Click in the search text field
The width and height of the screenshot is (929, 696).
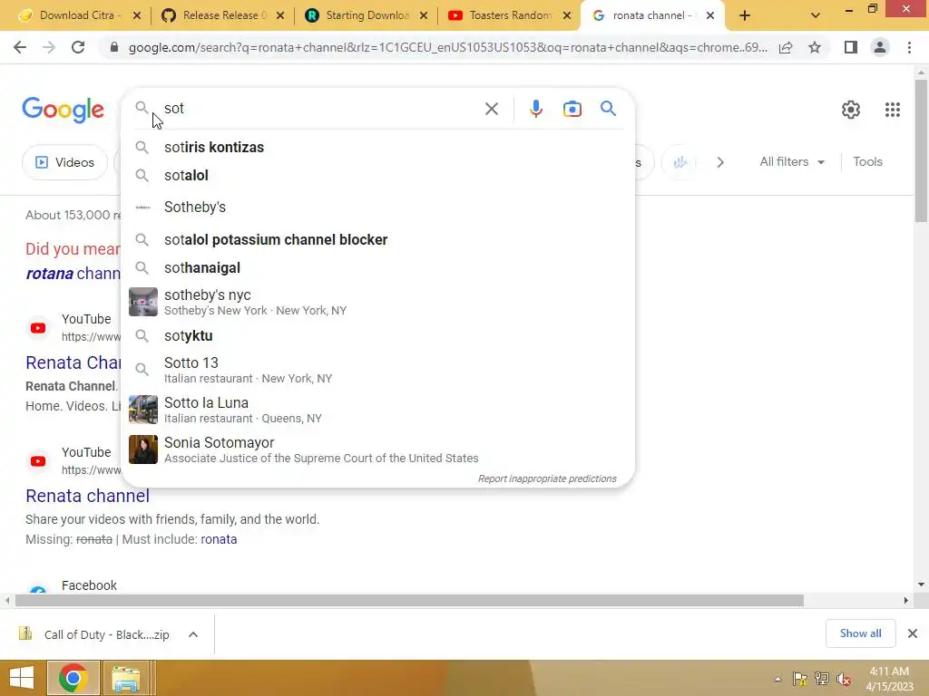(x=320, y=109)
